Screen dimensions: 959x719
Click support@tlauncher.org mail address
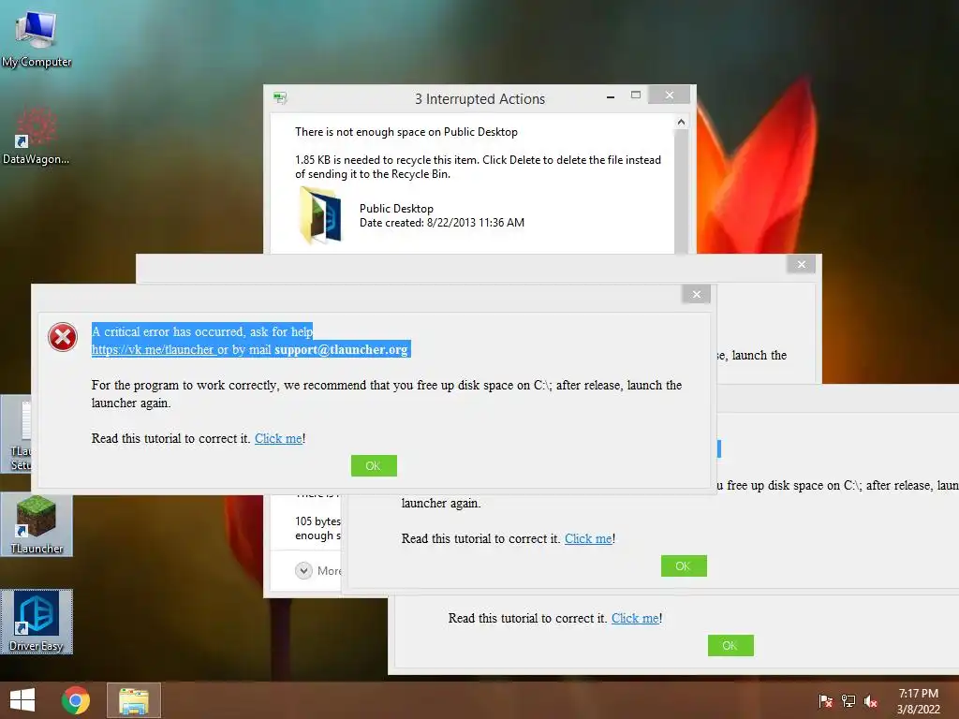[341, 350]
